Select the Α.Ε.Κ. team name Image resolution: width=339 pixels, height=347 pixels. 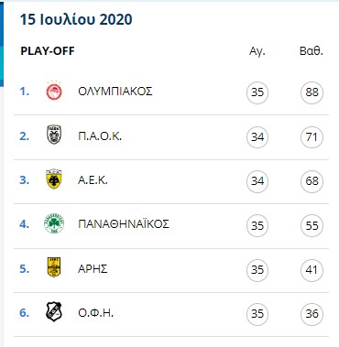[x=93, y=180]
